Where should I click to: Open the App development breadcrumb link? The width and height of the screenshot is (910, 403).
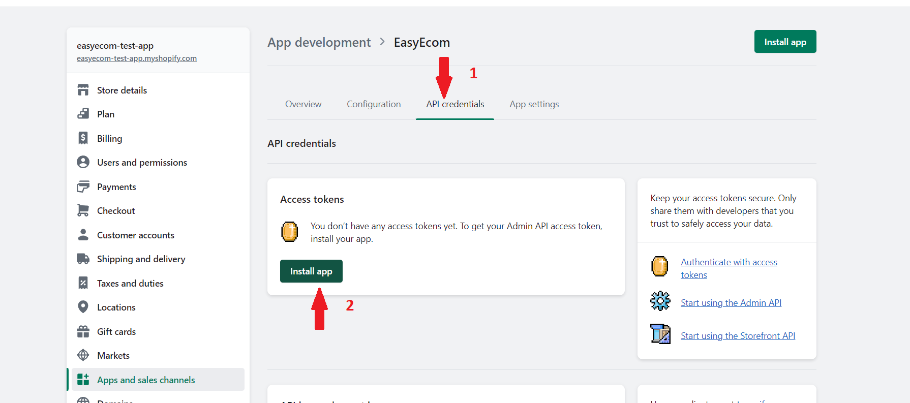pos(319,42)
